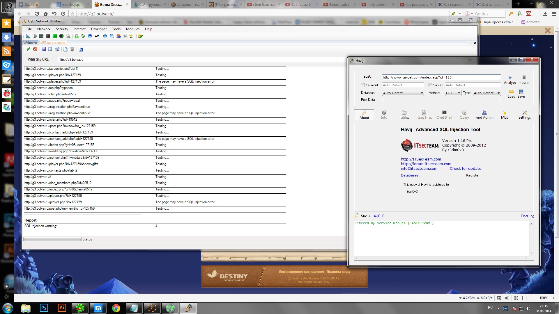Screen dimensions: 559x314
Task: Open the http://ITSecTeam.com link
Action: tap(421, 159)
